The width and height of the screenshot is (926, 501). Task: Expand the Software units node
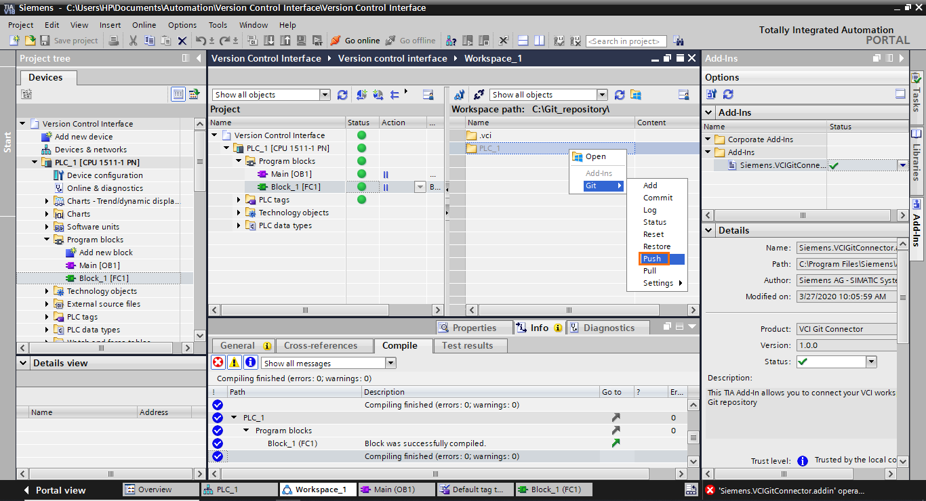(x=47, y=227)
